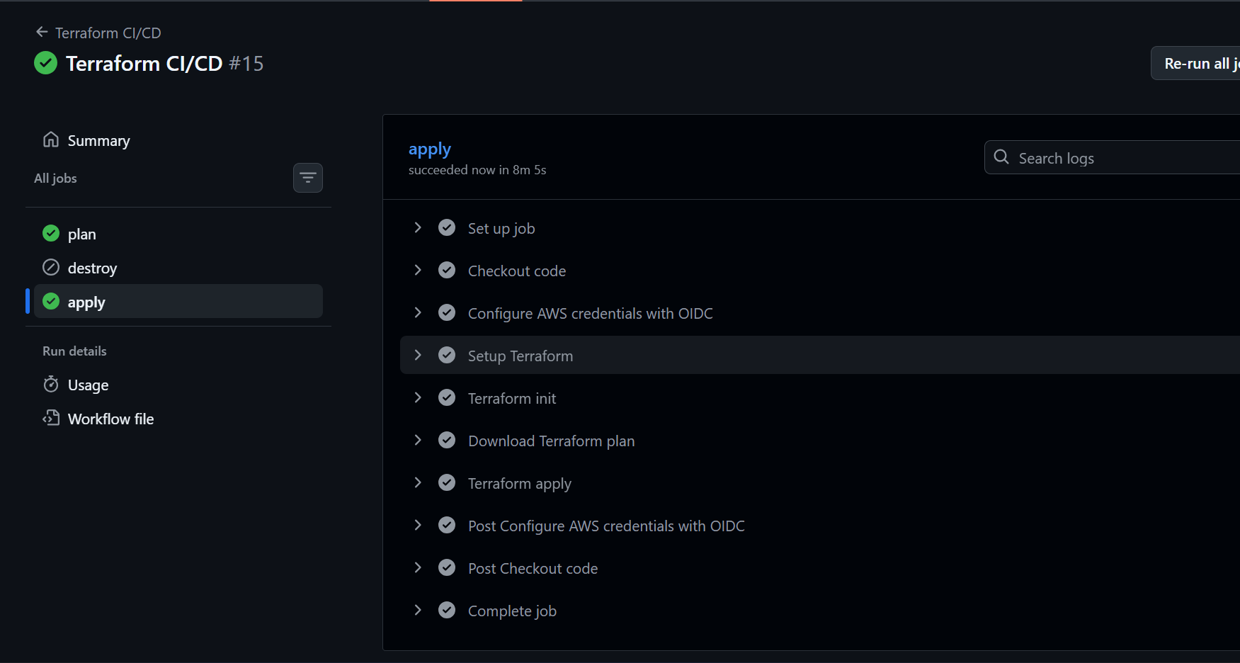Click status check icon for Configure AWS credentials
This screenshot has width=1240, height=663.
(447, 312)
